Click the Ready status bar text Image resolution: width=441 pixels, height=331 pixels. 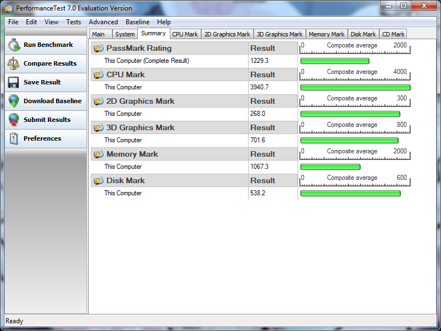tap(14, 321)
